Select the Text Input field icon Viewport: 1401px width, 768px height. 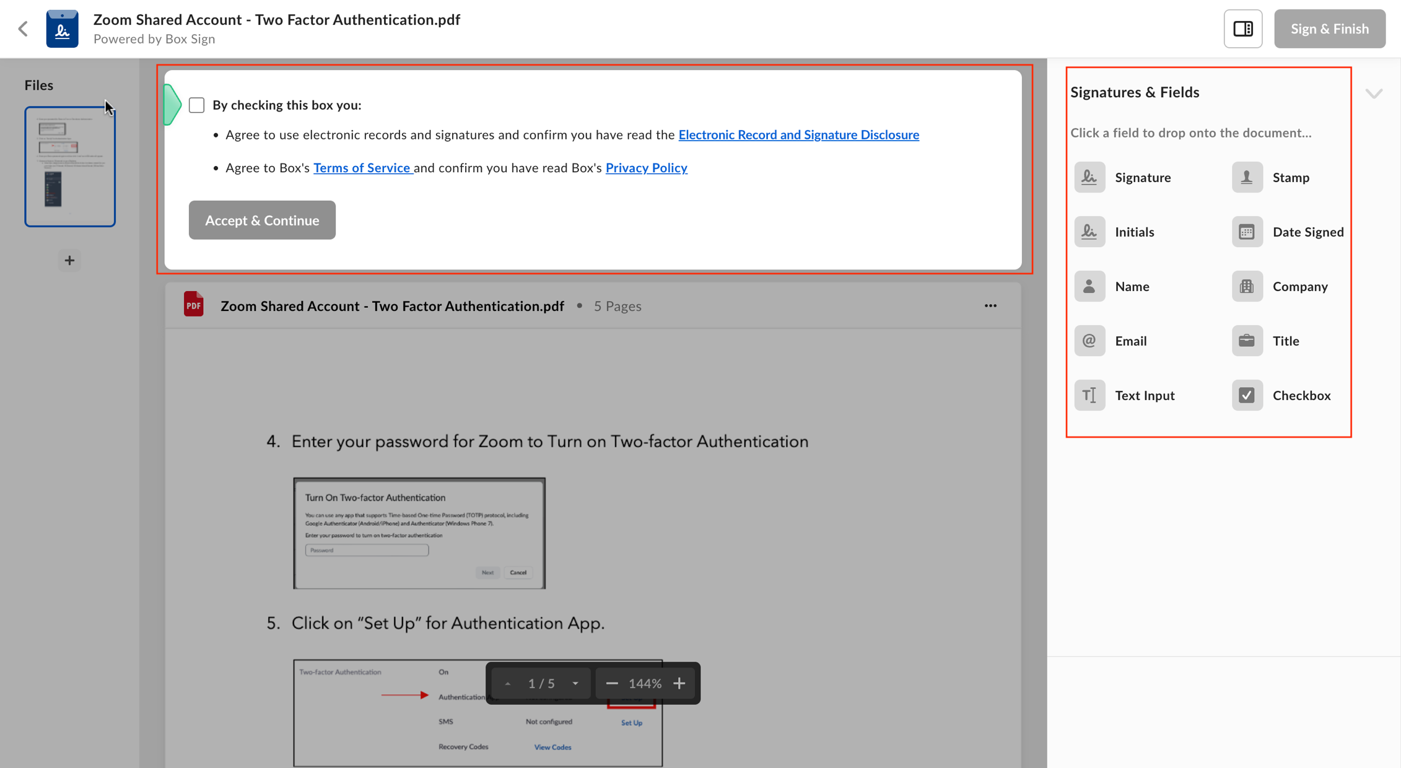click(x=1089, y=396)
